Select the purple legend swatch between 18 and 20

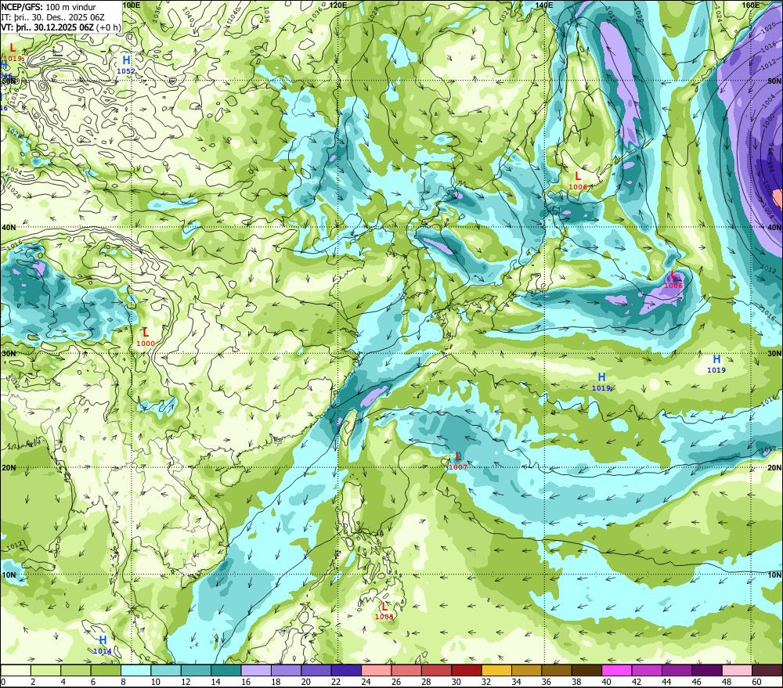point(286,671)
